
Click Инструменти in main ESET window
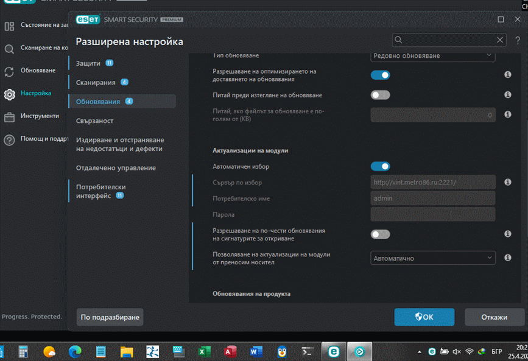pyautogui.click(x=40, y=116)
